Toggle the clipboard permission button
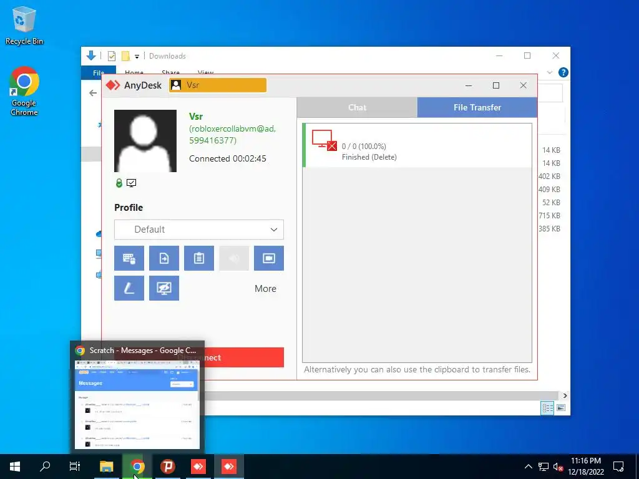Viewport: 639px width, 479px height. 199,258
